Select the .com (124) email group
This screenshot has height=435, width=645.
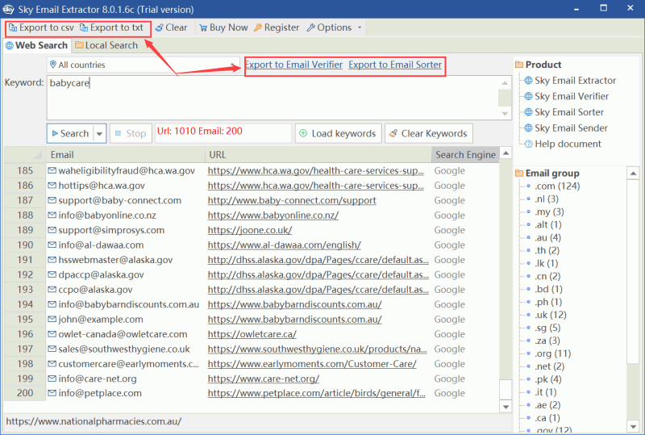pyautogui.click(x=557, y=186)
